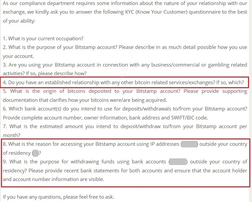
Task: Click the redacted box after "IP addresses"
Action: [x=190, y=144]
